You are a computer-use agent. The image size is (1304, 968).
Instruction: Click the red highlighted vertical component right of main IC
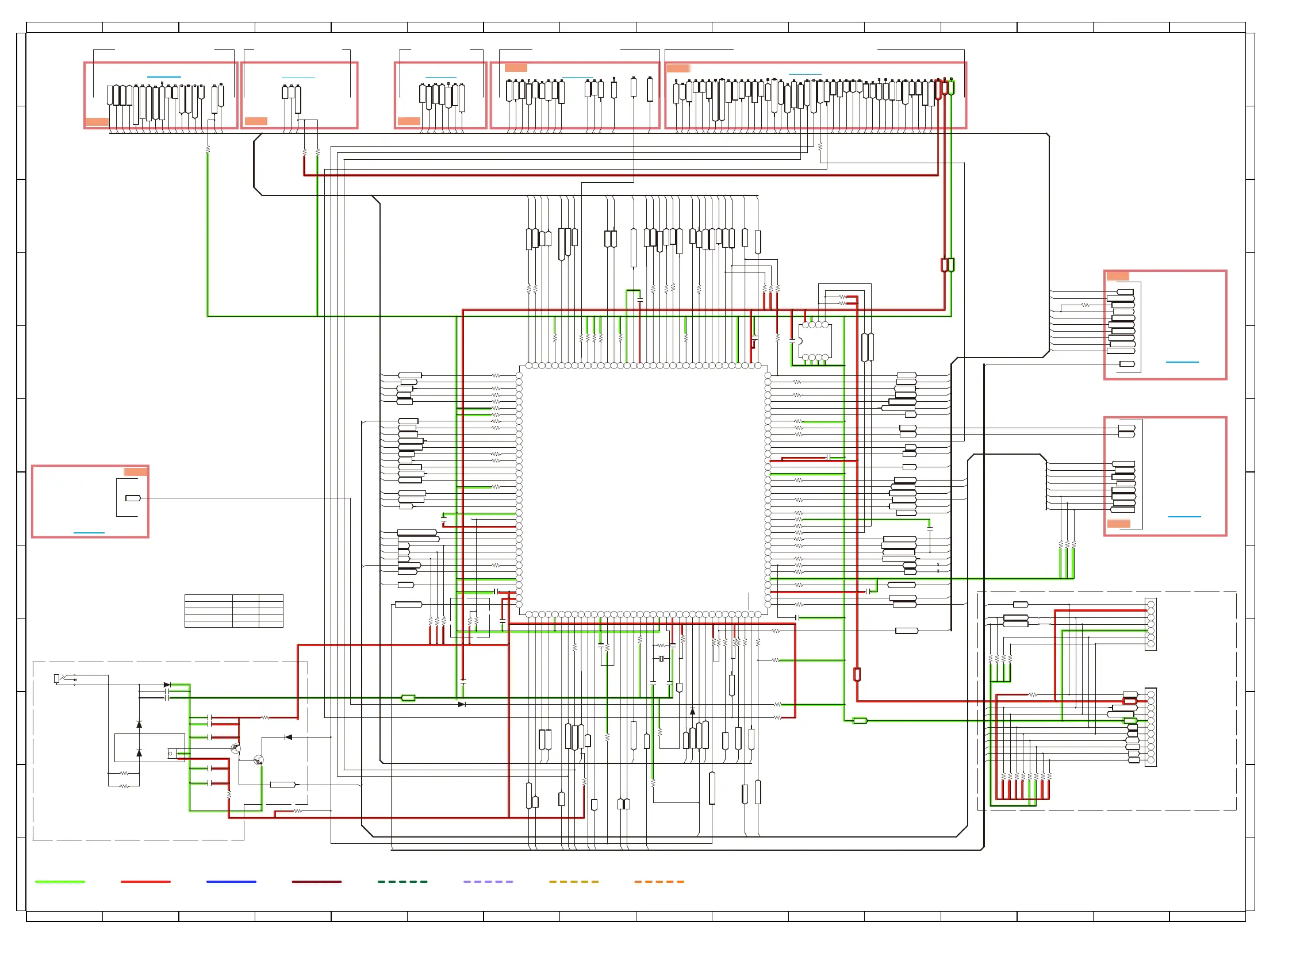tap(857, 674)
